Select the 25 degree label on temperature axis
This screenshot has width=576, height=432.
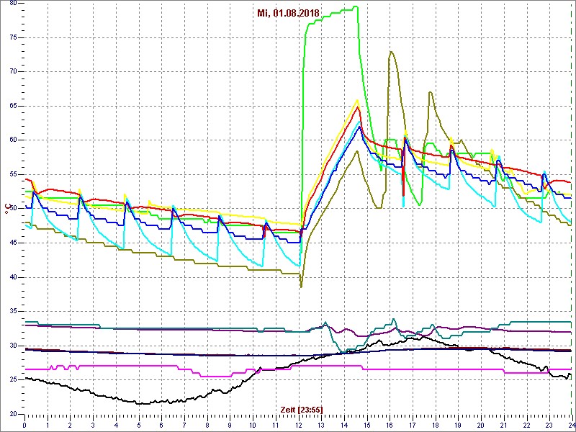(12, 379)
